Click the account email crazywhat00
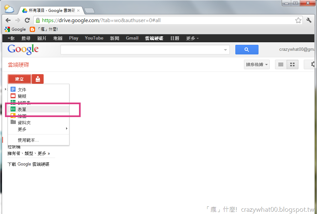Image resolution: width=317 pixels, height=214 pixels. pyautogui.click(x=297, y=49)
